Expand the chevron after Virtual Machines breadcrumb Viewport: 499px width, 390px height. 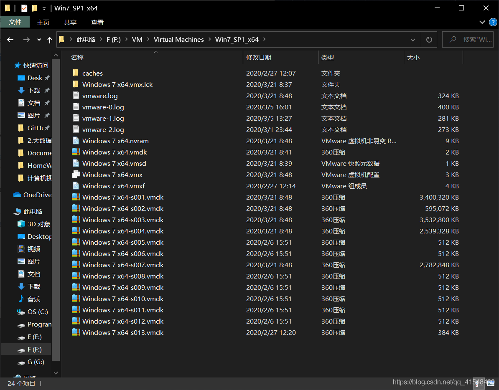[x=210, y=39]
